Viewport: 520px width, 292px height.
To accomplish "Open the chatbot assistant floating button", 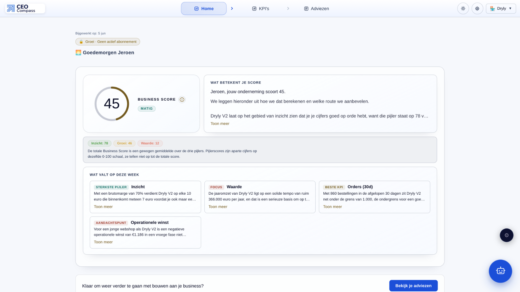I will click(x=500, y=271).
